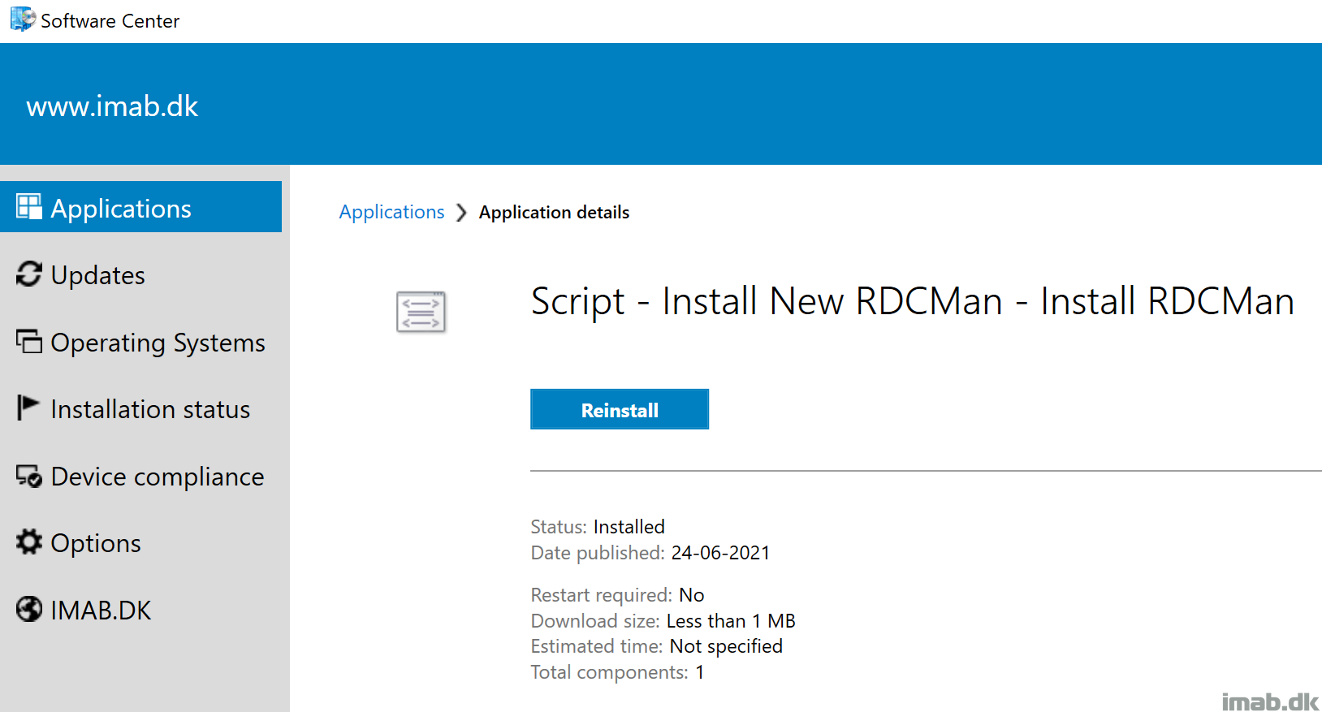Click the www.imab.dk banner heading
Screen dimensions: 1322x712
click(112, 106)
